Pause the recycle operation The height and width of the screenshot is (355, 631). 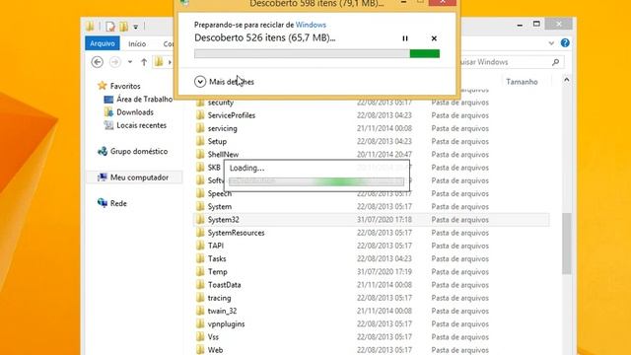[405, 38]
